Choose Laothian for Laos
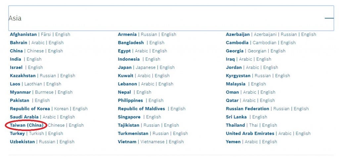The height and width of the screenshot is (160, 339). click(x=33, y=84)
